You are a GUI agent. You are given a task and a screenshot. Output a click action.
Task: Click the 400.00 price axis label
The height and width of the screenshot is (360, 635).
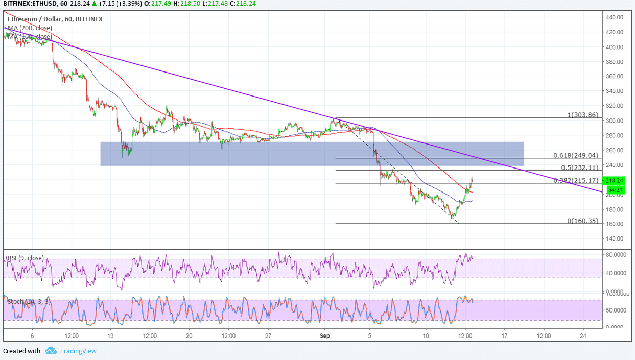point(614,47)
